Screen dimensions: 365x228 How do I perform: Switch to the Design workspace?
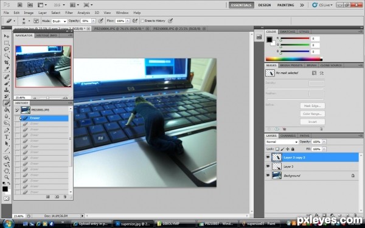265,5
